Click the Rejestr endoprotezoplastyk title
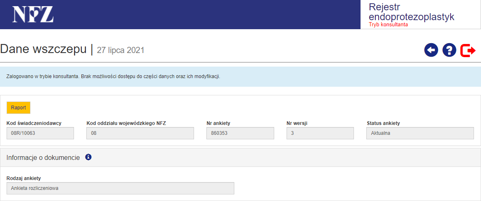This screenshot has width=481, height=201. 411,12
